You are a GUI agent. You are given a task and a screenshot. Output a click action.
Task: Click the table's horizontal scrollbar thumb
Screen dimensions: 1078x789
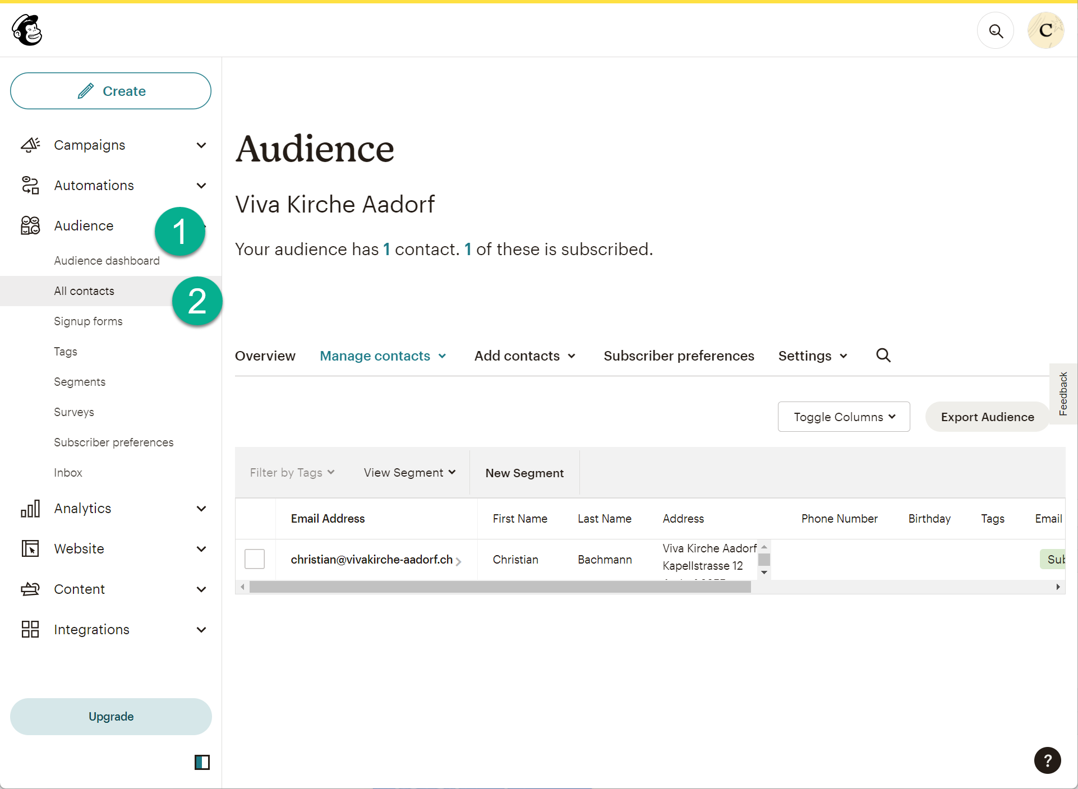(x=499, y=587)
